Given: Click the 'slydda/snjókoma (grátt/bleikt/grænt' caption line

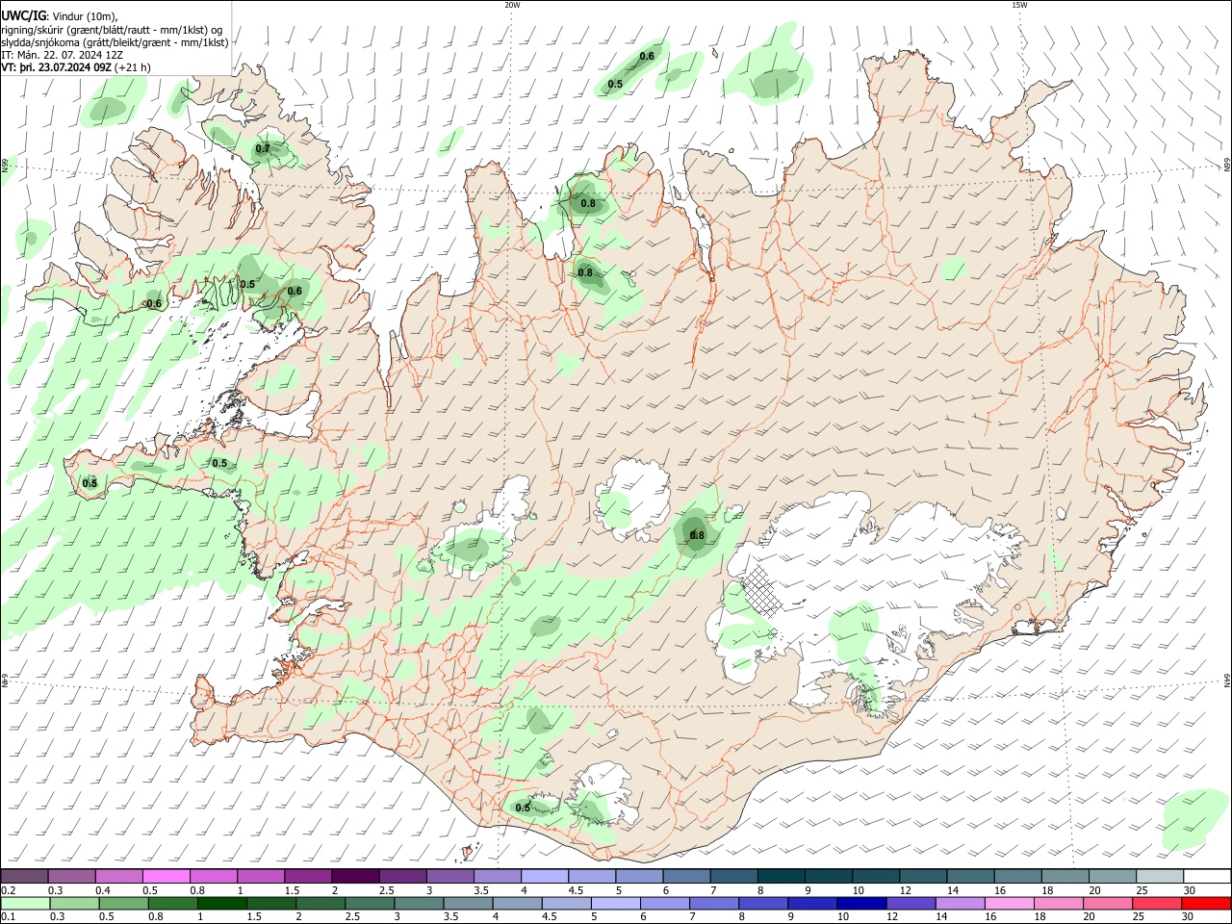Looking at the screenshot, I should [115, 42].
